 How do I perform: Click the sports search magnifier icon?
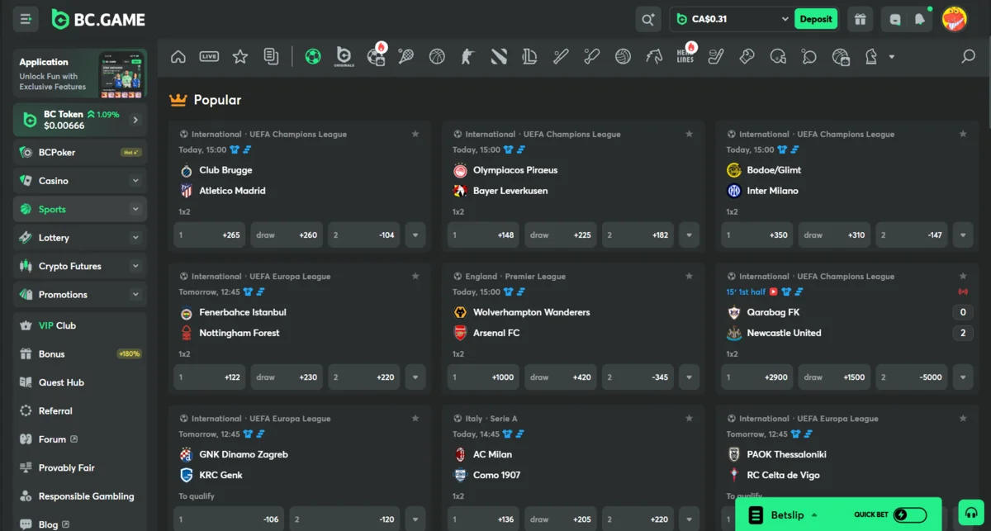point(968,56)
